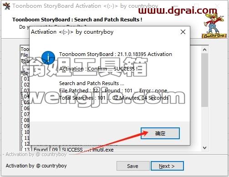Click the results list scroll down arrow
Screen dimensions: 229x177
tap(204, 147)
